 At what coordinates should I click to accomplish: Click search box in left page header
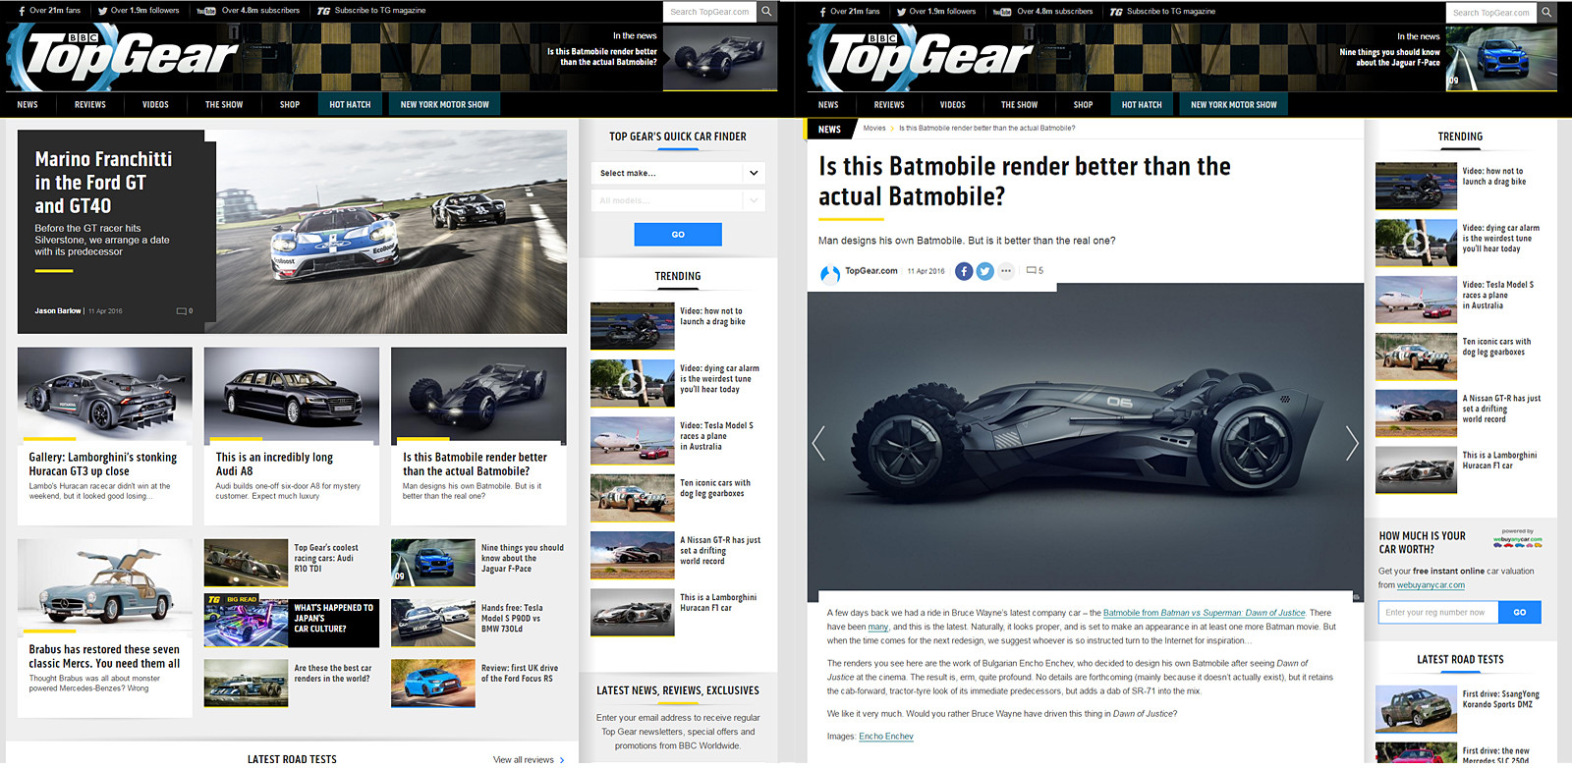point(709,12)
